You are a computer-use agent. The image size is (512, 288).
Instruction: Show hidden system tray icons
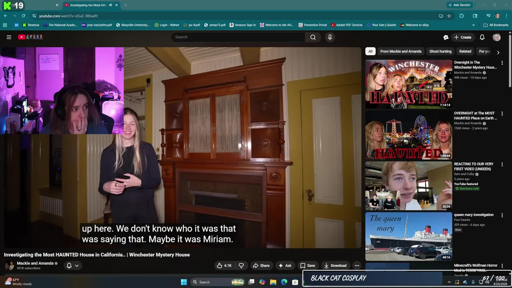pos(449,282)
